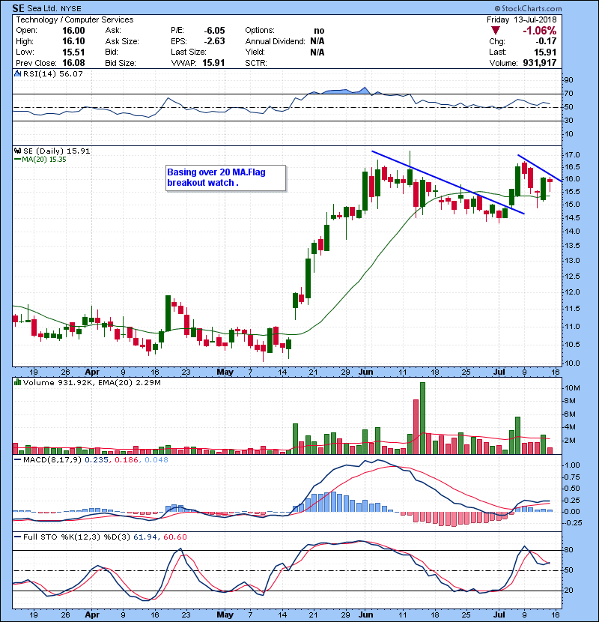Click the 10M label on volume axis

(571, 387)
